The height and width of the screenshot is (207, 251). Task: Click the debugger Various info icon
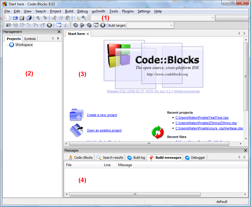66,25
